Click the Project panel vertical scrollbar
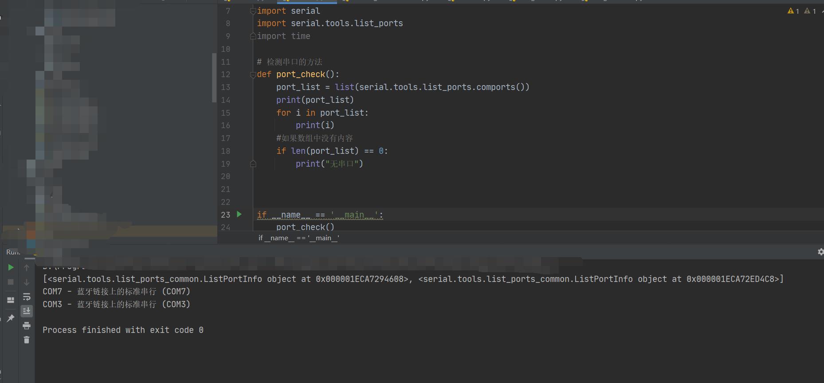This screenshot has height=383, width=824. coord(214,78)
